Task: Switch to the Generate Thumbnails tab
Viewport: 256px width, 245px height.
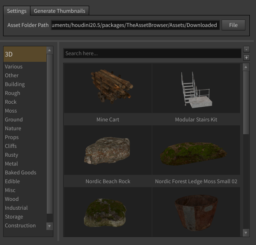Action: [60, 11]
